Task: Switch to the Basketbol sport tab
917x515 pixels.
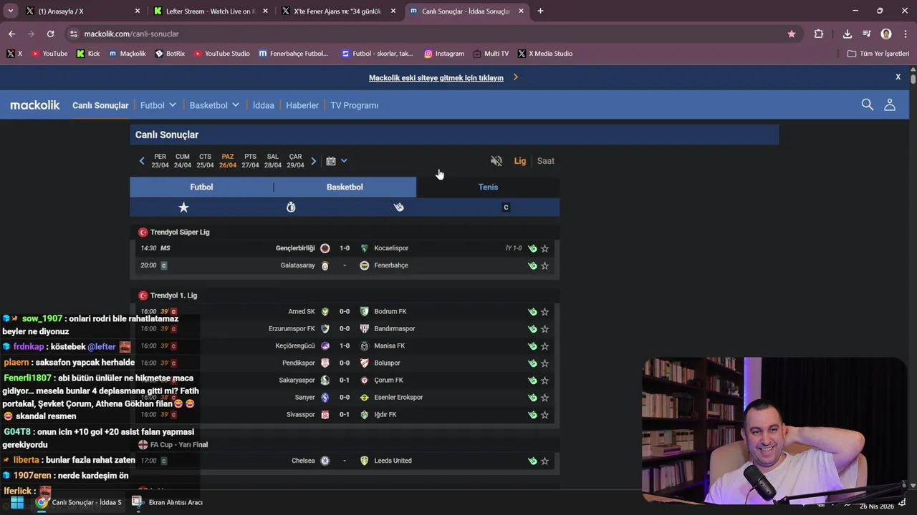Action: pyautogui.click(x=345, y=187)
